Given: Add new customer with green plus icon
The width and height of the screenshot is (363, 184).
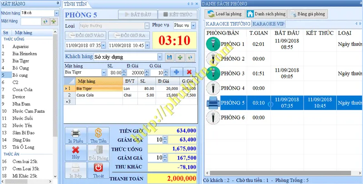Looking at the screenshot, I should 180,57.
